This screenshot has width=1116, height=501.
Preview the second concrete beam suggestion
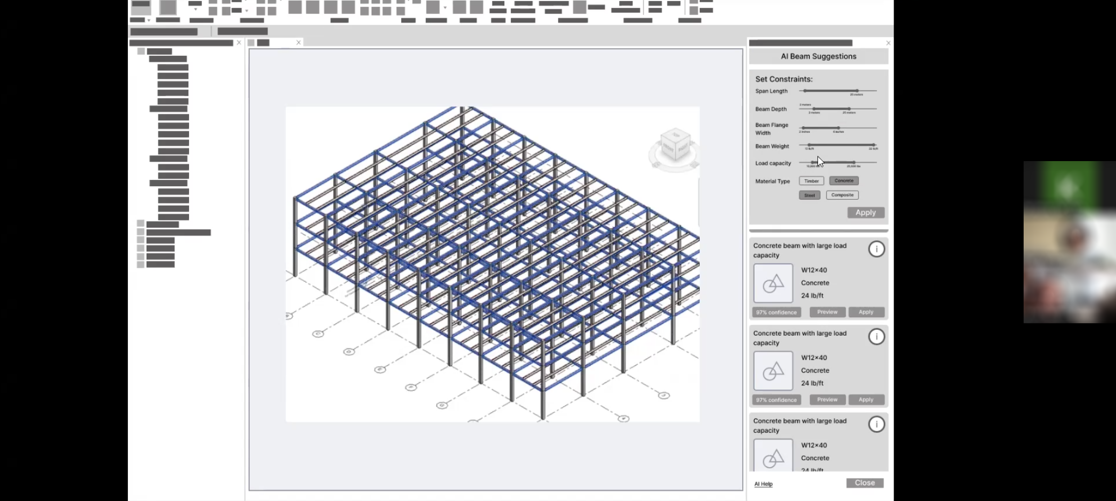coord(827,400)
